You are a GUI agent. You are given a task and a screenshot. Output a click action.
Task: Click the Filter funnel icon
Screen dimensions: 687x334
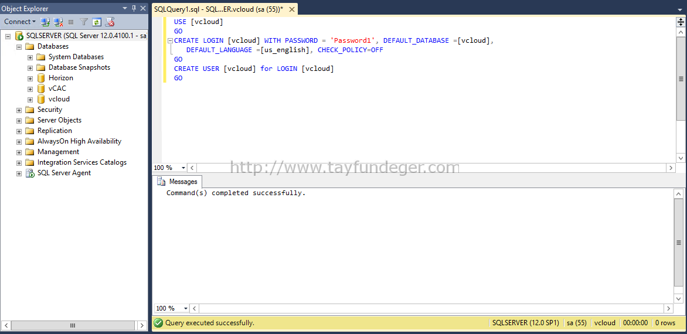[x=84, y=22]
